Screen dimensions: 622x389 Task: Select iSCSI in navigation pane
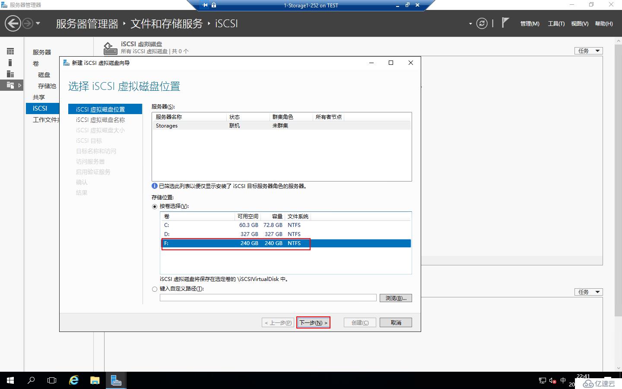coord(42,108)
